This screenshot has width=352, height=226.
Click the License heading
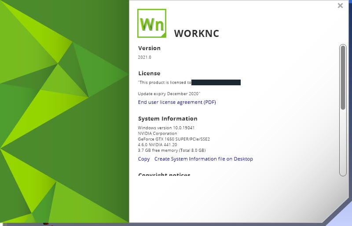[149, 73]
